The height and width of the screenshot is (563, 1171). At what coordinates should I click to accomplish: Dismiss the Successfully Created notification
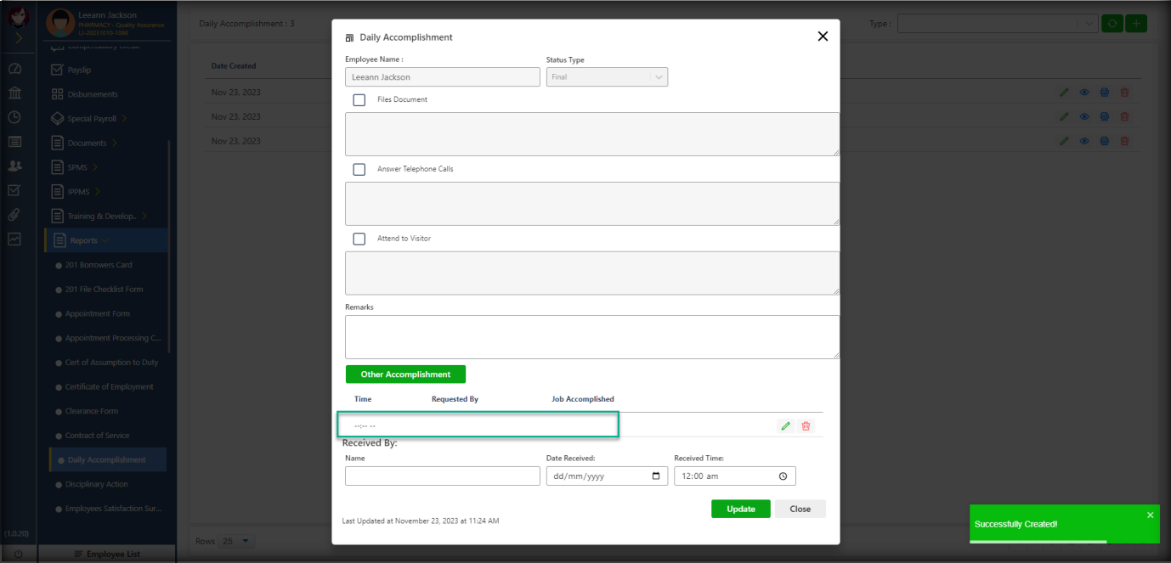(x=1150, y=515)
